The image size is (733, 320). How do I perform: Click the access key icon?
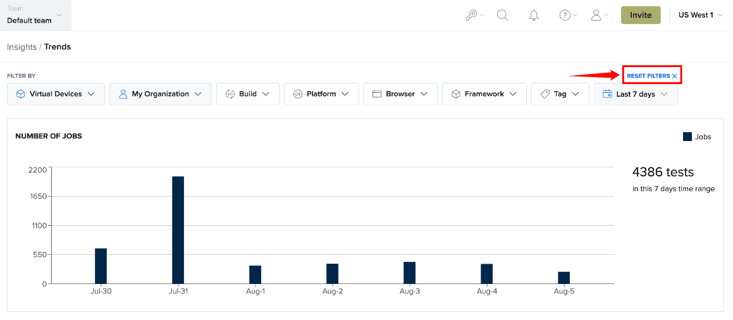coord(471,15)
